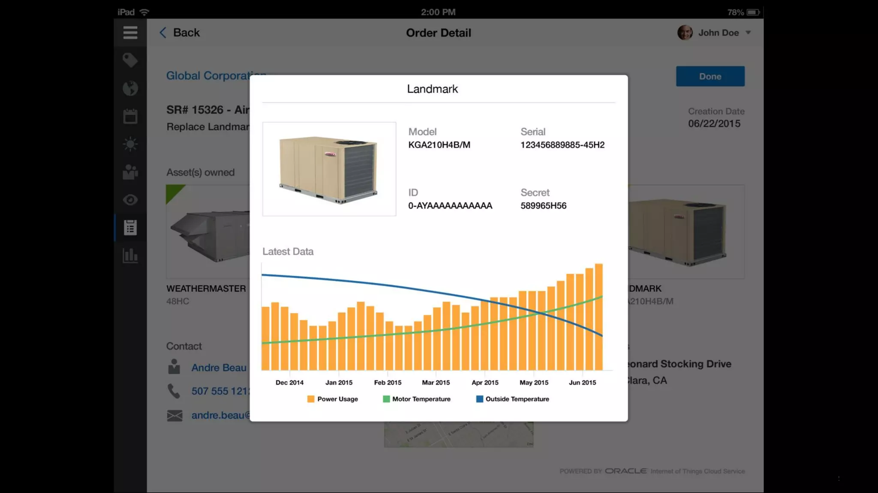Open the people group sidebar icon

pos(130,172)
